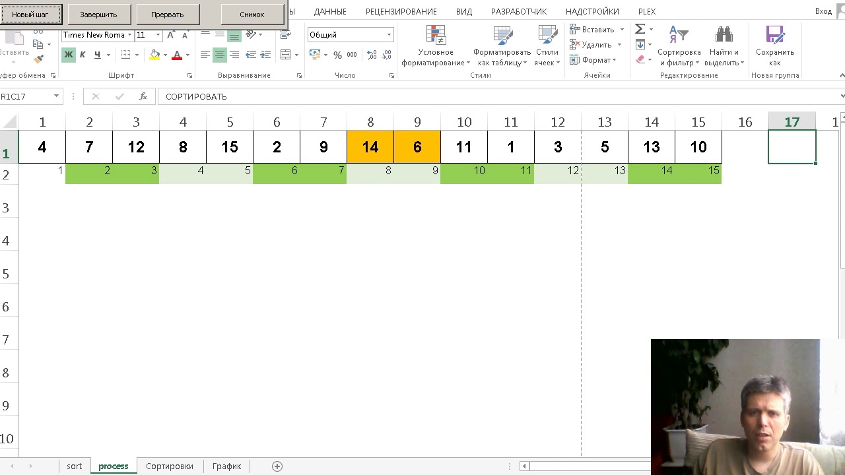Apply percent style format
The height and width of the screenshot is (475, 845).
click(337, 55)
